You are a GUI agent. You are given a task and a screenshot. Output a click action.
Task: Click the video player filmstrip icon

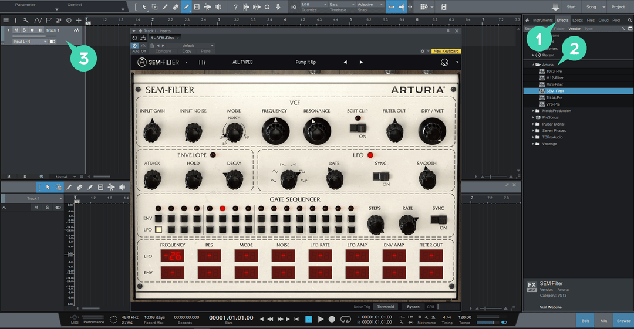[x=444, y=7]
